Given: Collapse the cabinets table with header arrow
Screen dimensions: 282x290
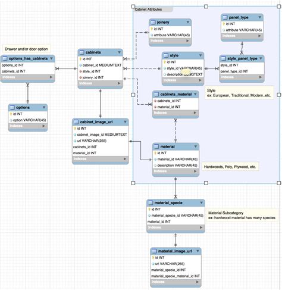Looking at the screenshot, I should click(x=119, y=52).
